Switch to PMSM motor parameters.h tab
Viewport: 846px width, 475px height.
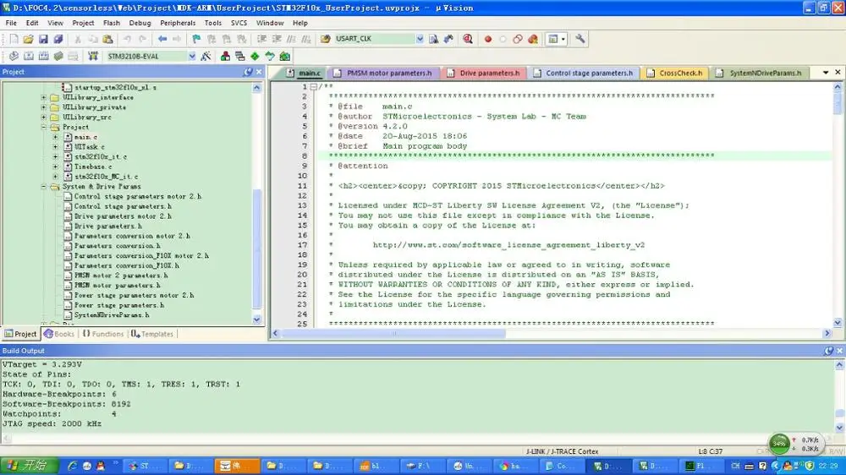point(383,73)
